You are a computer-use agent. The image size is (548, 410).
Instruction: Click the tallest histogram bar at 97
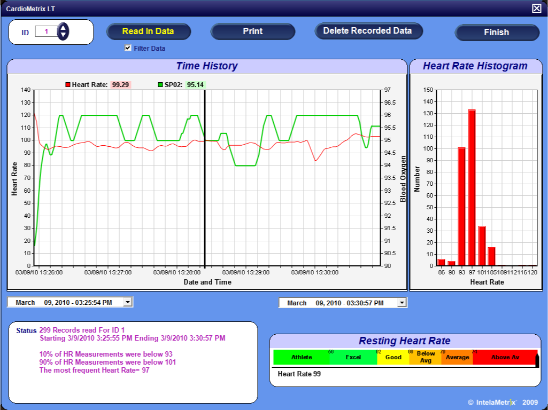pyautogui.click(x=472, y=188)
